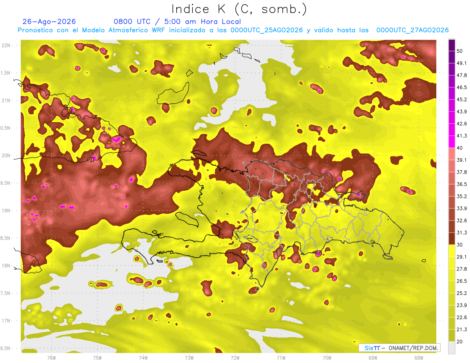Click the colorbar value '30'
This screenshot has width=470, height=363.
tap(460, 245)
